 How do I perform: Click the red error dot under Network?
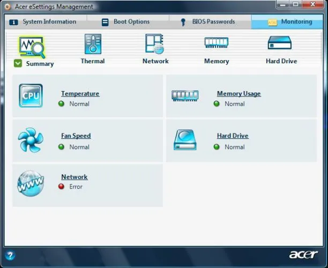point(61,187)
